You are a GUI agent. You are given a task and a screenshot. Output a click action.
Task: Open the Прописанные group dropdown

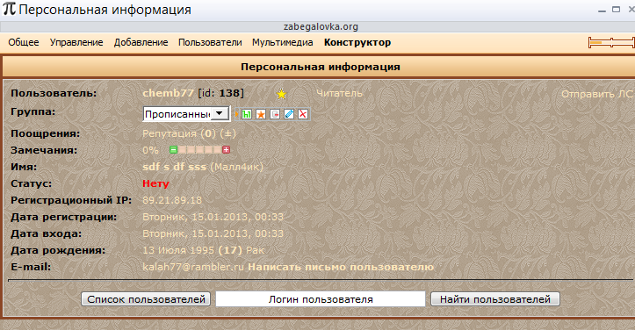[186, 114]
